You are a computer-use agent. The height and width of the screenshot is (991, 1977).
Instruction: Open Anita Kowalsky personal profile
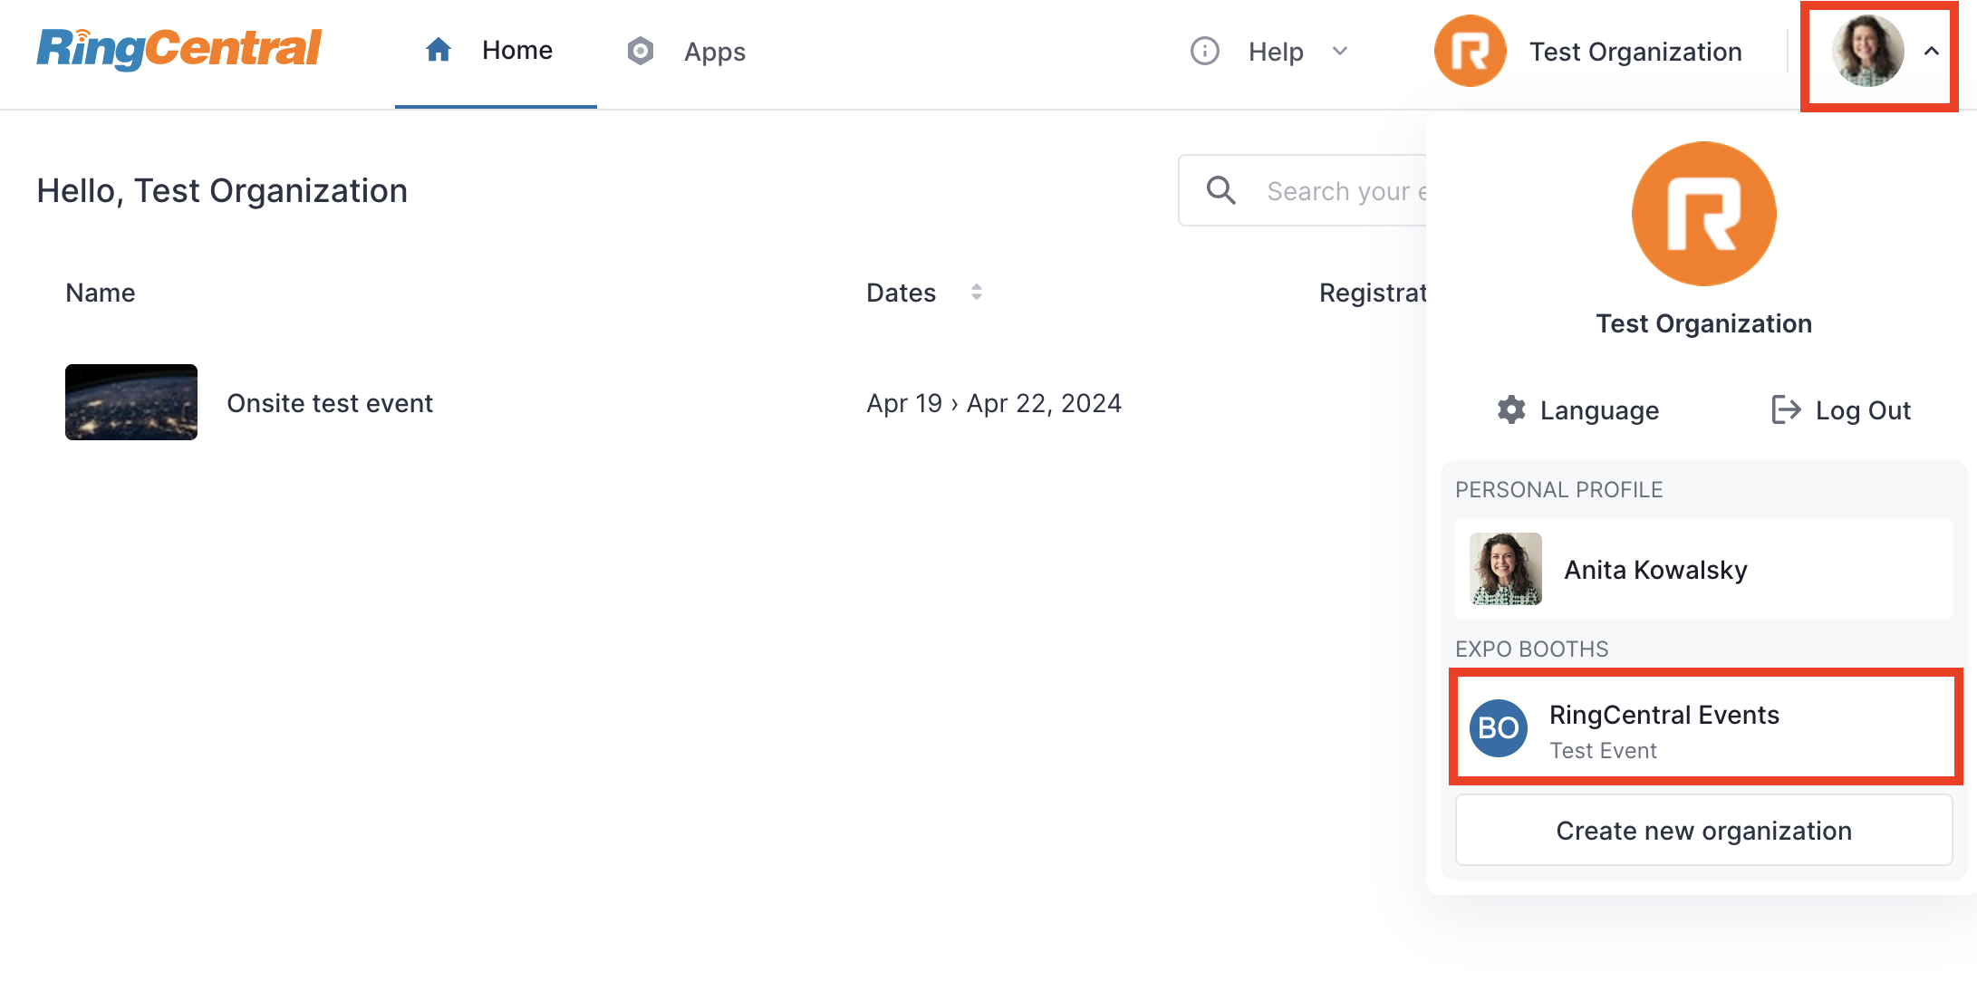click(1703, 569)
